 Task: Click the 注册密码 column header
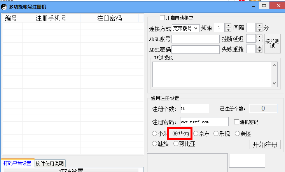tap(109, 18)
